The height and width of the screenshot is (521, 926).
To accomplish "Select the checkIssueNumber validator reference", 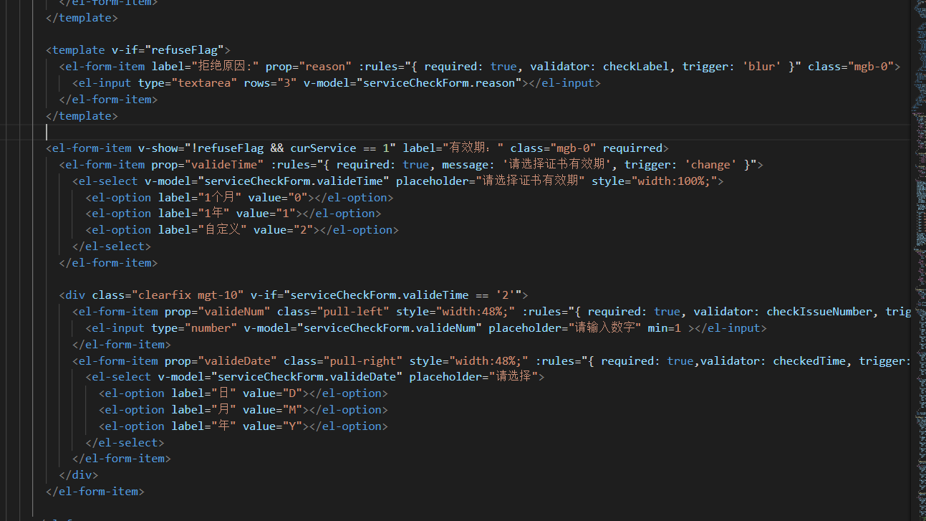I will pos(819,311).
